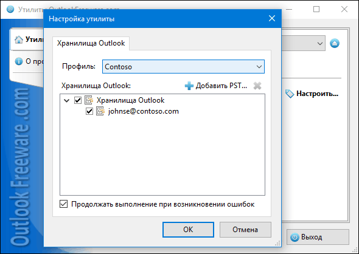Click the johnse@contoso.com mailbox store icon

(100, 111)
